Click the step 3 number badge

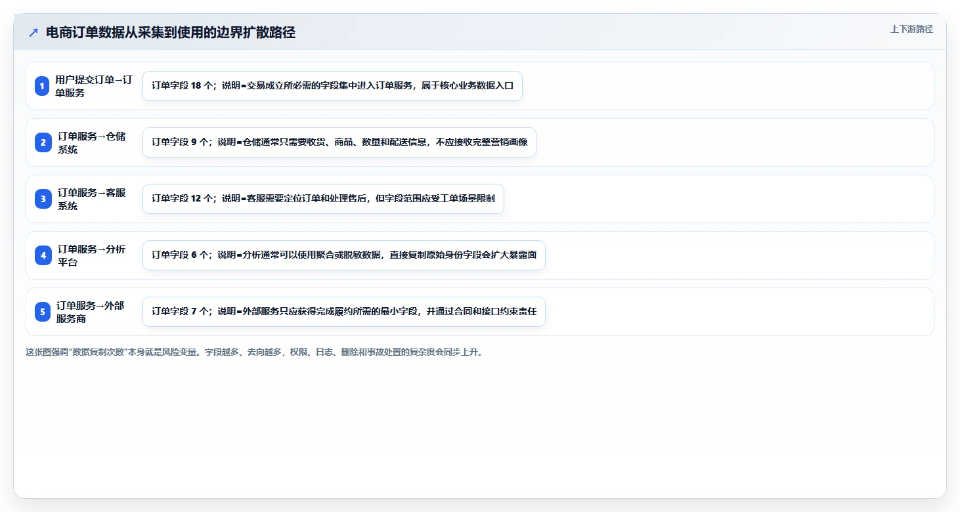click(x=42, y=199)
